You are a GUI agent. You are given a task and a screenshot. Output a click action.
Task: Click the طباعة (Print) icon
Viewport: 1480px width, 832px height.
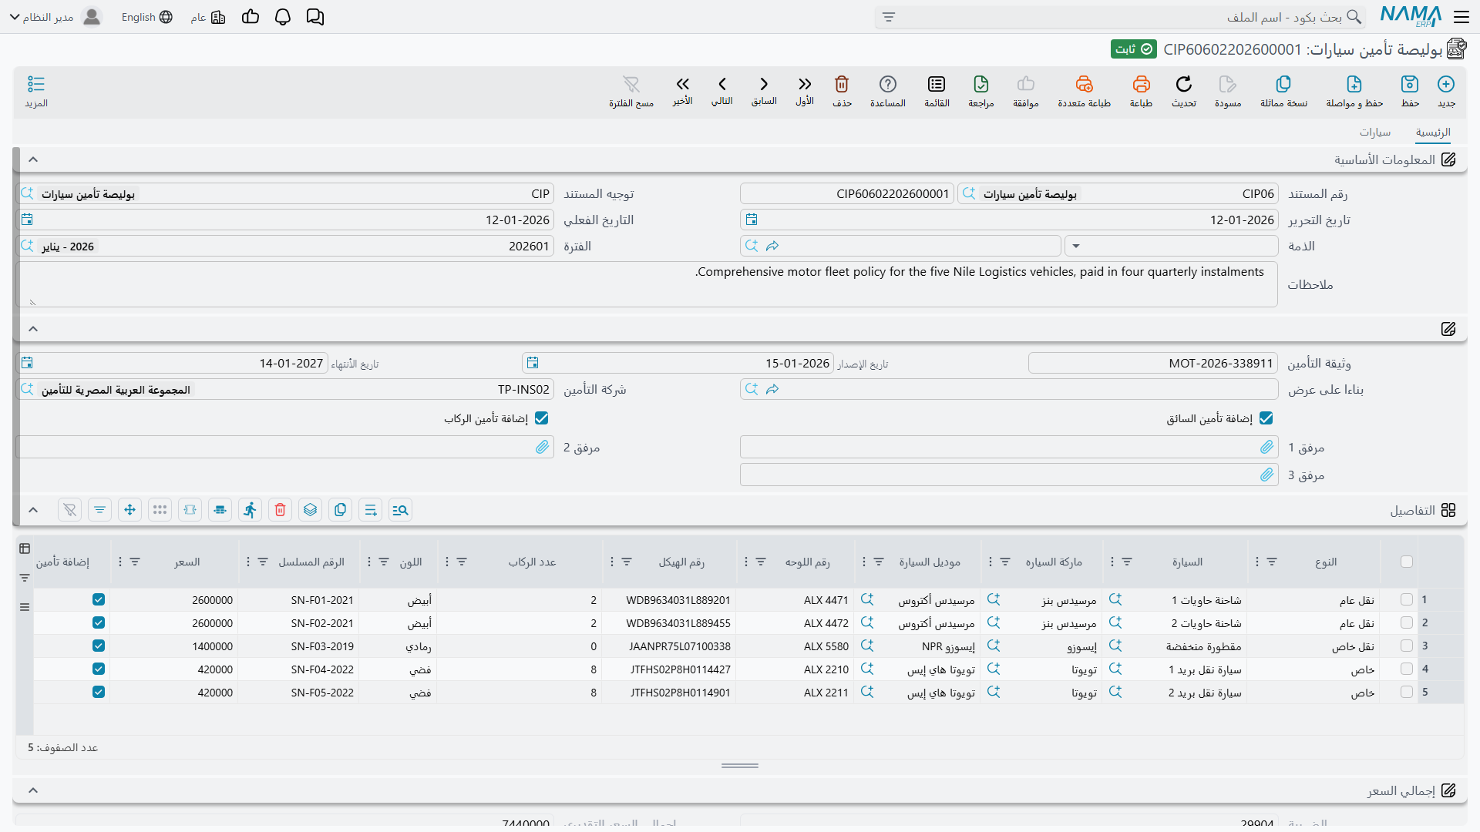(1141, 84)
